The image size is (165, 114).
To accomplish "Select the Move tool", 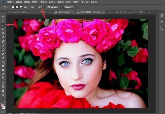I will pos(3,16).
